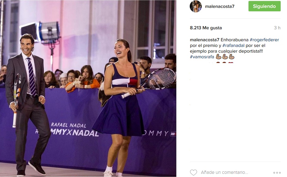Click the Tommy flag logo on banner

pyautogui.click(x=173, y=134)
